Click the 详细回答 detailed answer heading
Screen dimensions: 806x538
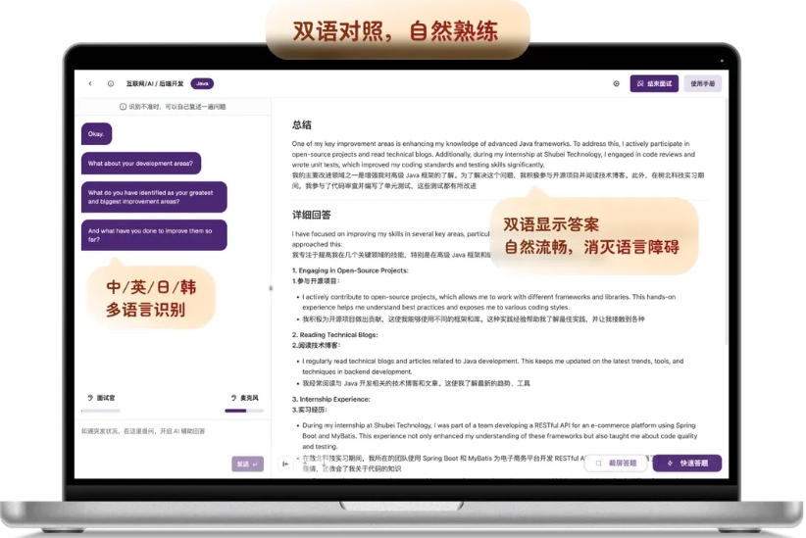pos(312,215)
